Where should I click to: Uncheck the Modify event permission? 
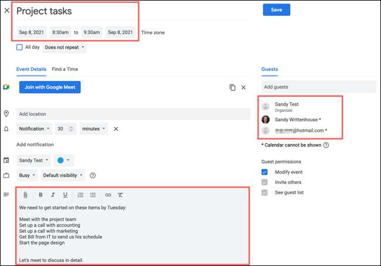pos(264,172)
